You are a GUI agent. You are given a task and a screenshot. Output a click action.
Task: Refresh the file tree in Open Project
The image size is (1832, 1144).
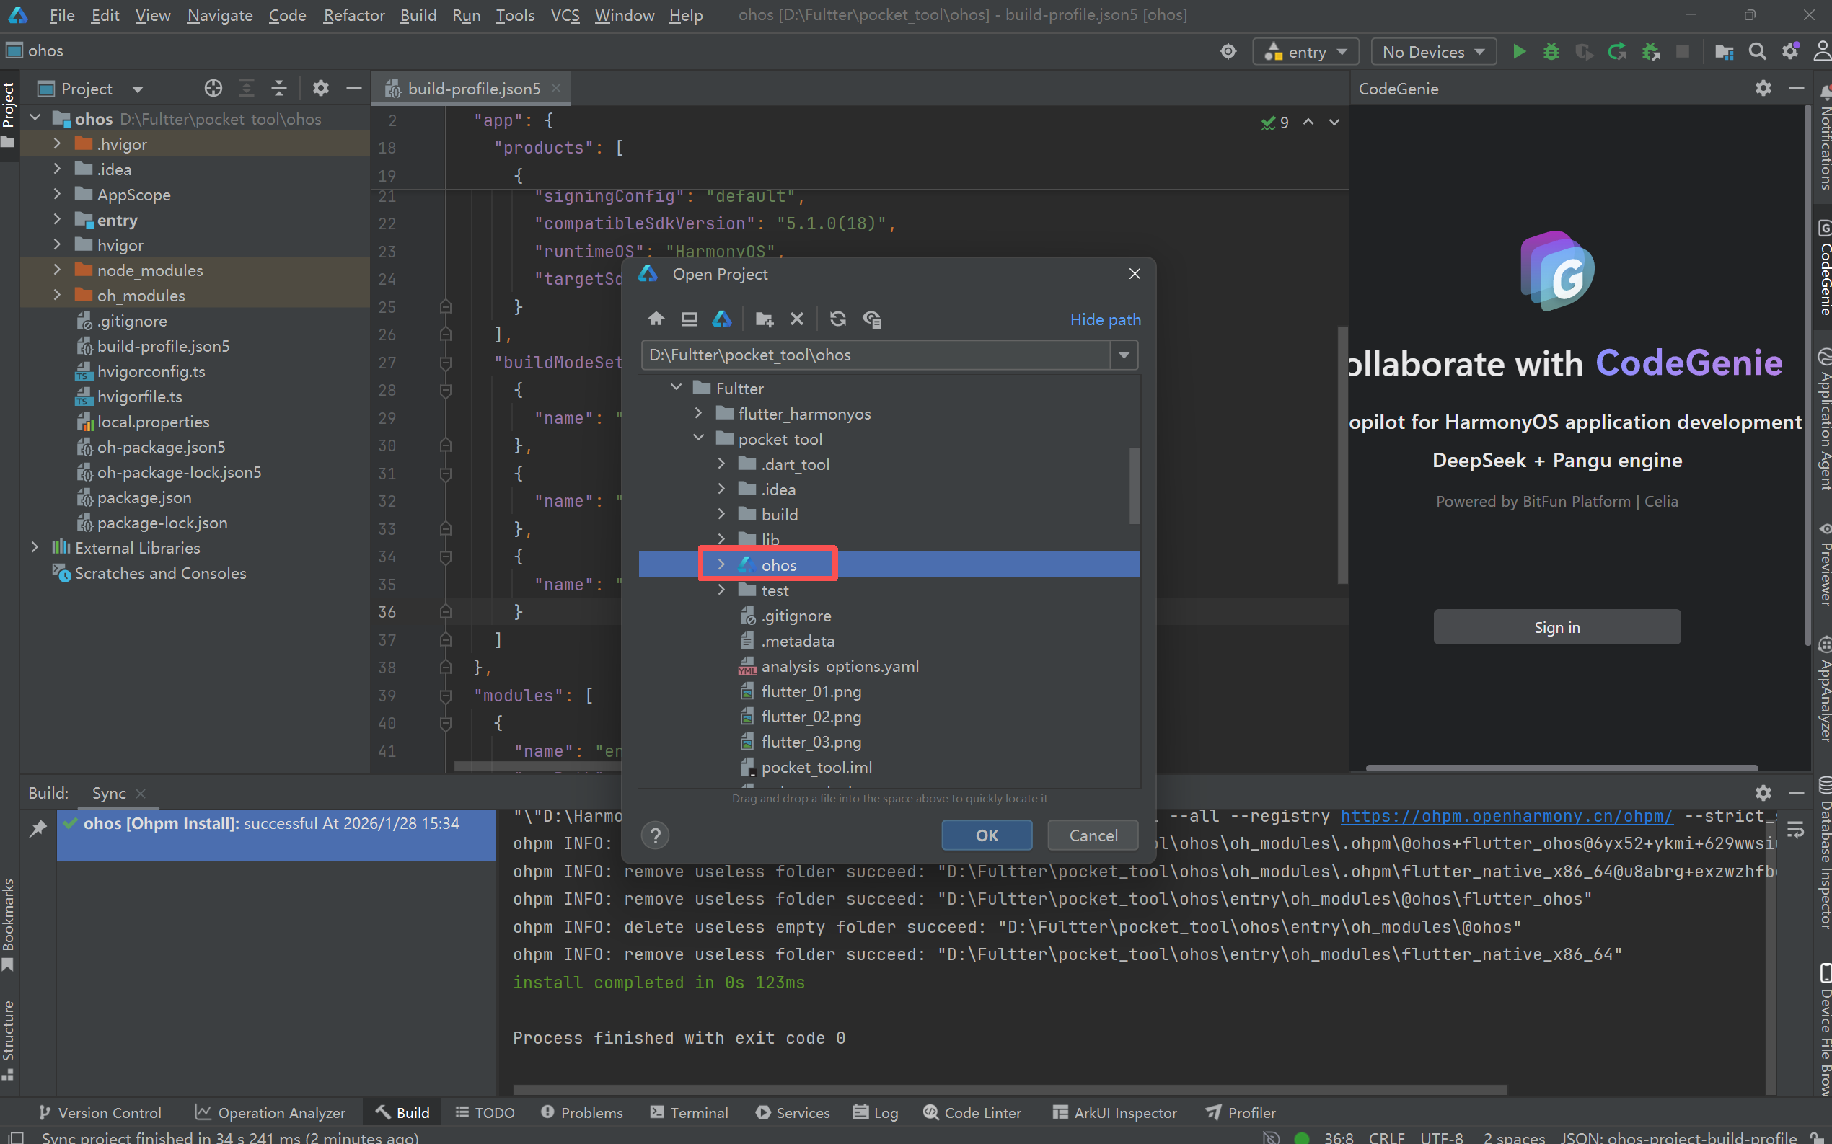[837, 319]
